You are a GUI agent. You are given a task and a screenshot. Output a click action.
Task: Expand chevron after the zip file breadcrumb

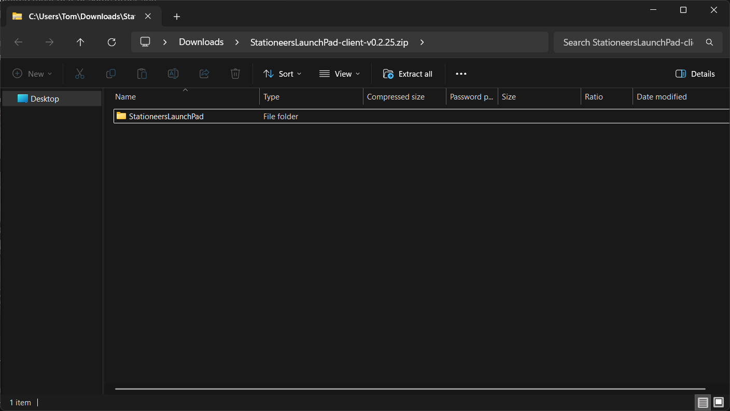pos(422,42)
